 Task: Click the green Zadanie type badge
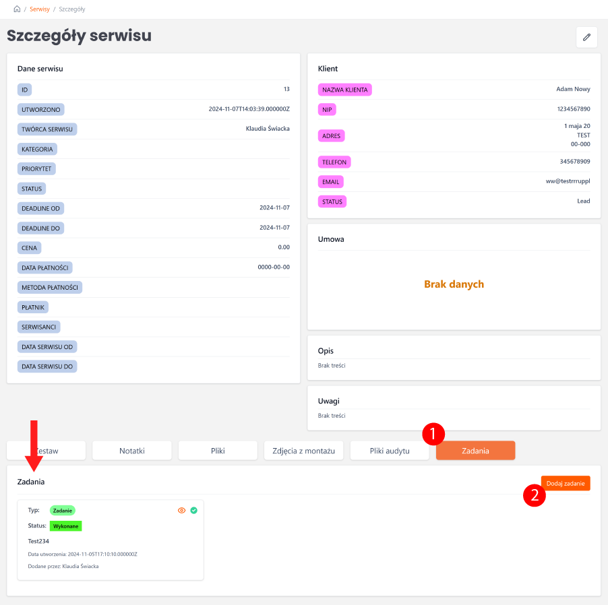(x=63, y=511)
